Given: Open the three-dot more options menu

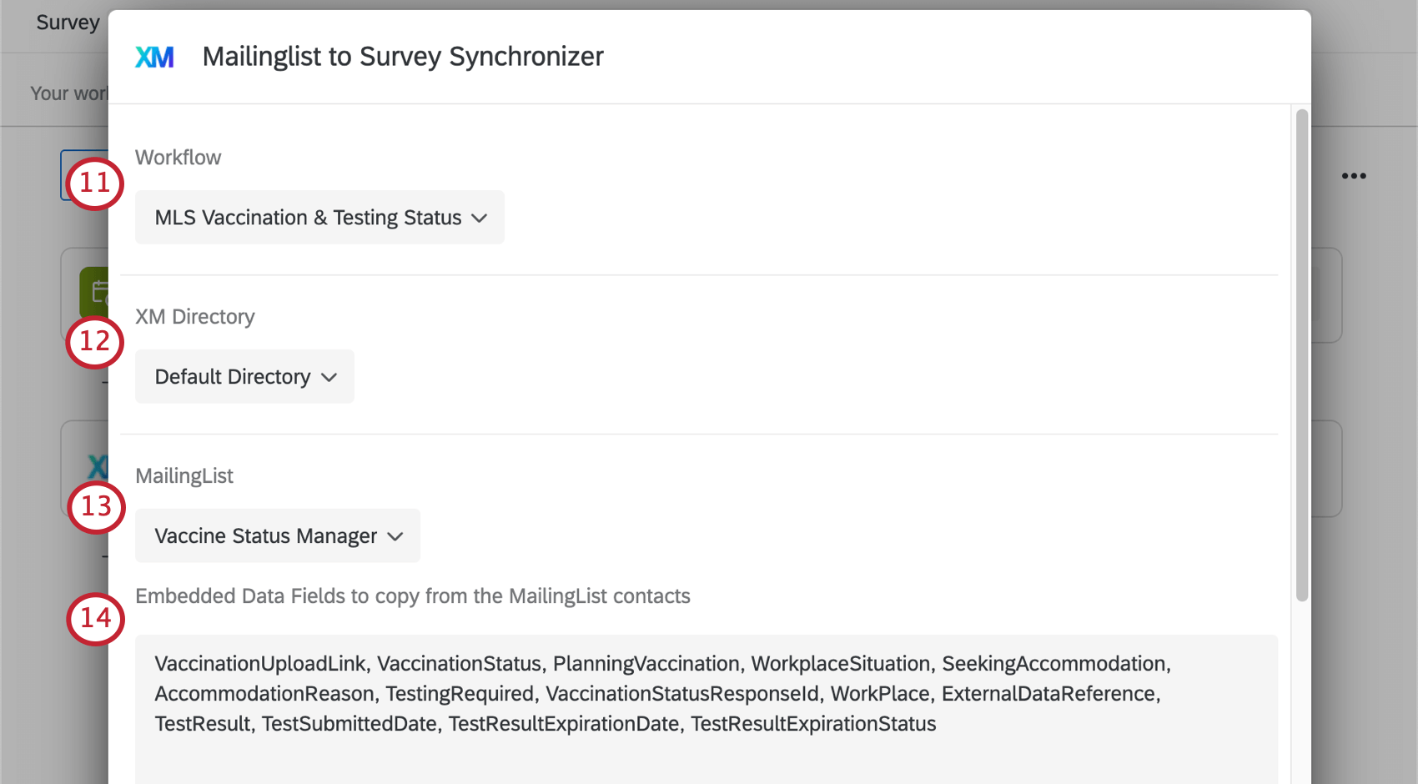Looking at the screenshot, I should pos(1353,176).
